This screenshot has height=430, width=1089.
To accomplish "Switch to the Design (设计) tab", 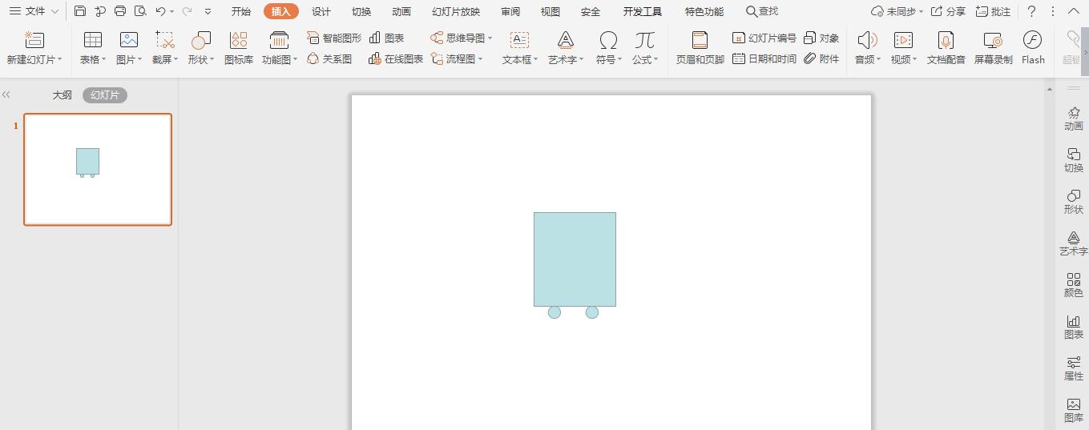I will pyautogui.click(x=321, y=11).
